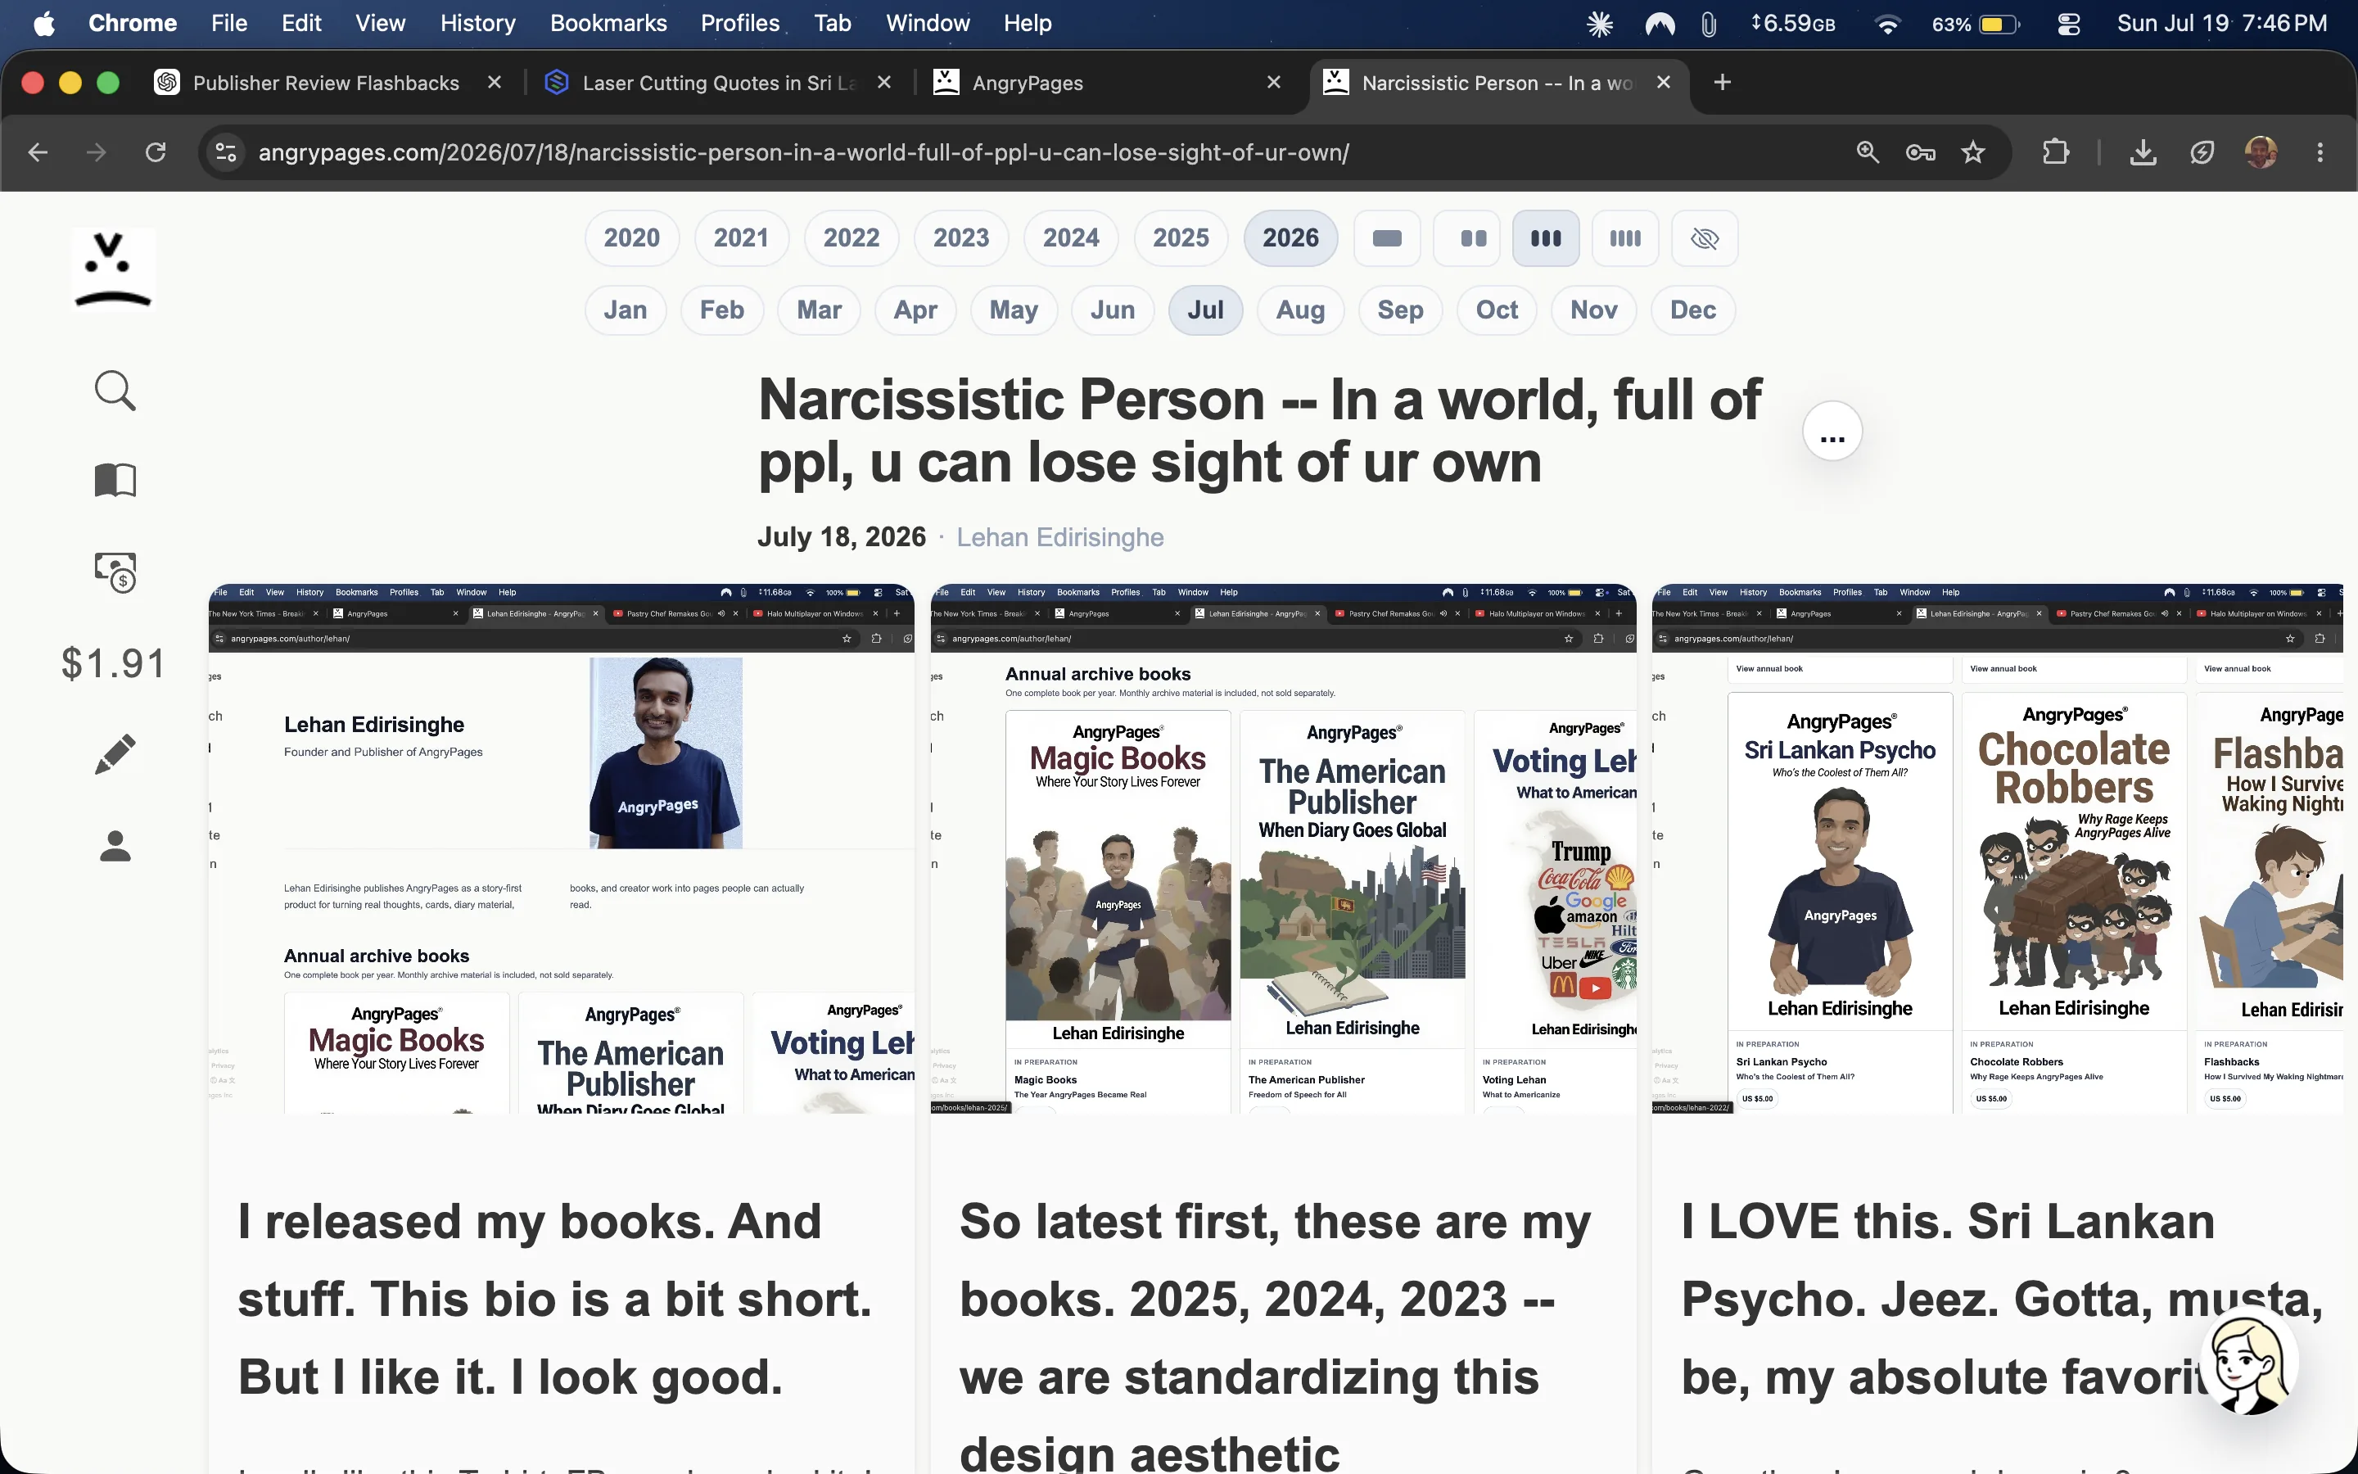Viewport: 2358px width, 1474px height.
Task: Open the three-dot post options menu
Action: (1832, 431)
